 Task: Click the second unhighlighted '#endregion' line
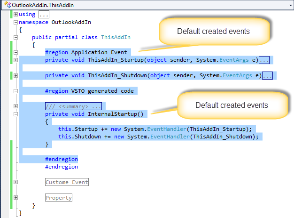click(62, 167)
